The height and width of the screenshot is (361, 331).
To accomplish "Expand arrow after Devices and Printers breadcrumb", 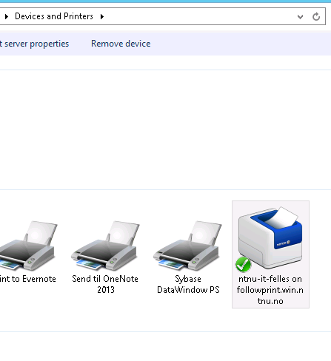I will pyautogui.click(x=102, y=16).
